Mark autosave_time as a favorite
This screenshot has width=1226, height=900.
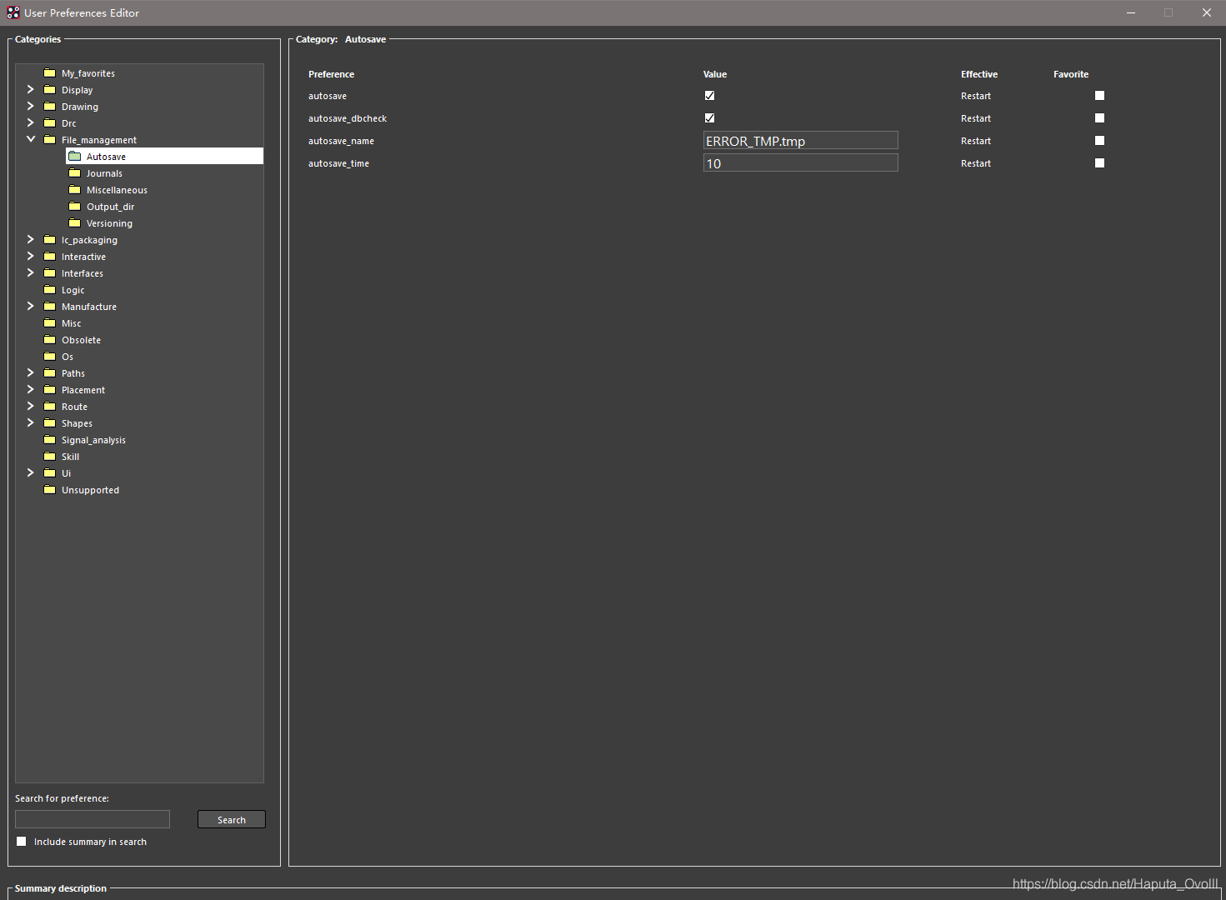(x=1099, y=163)
